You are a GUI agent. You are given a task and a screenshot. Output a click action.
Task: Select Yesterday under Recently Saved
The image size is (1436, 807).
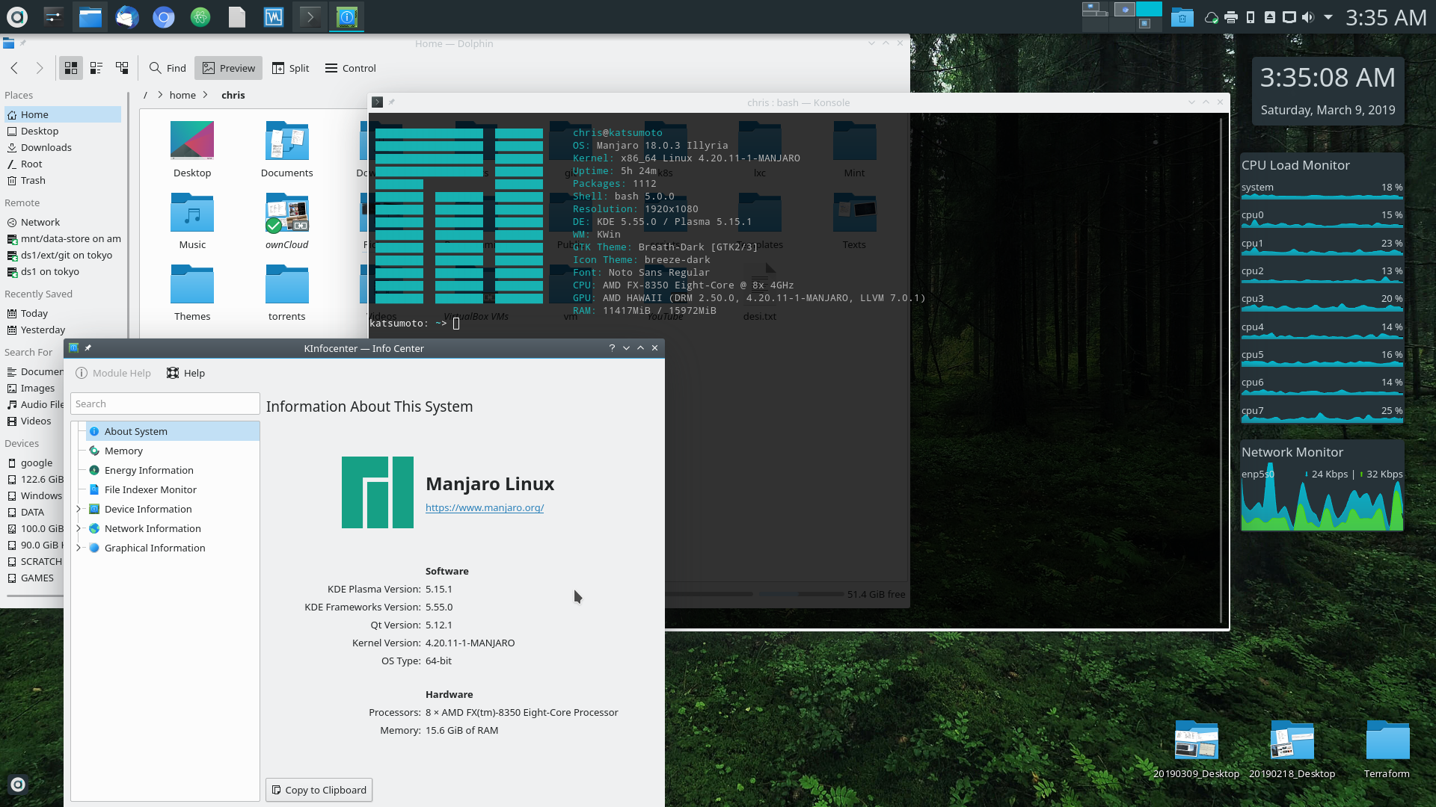[x=63, y=330]
